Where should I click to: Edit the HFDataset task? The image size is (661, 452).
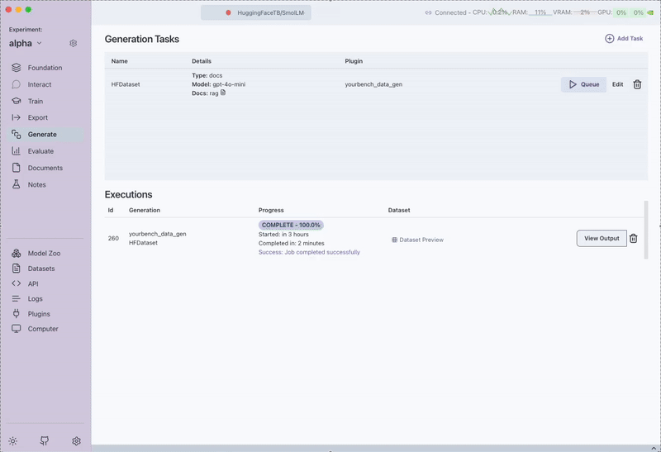pos(617,84)
